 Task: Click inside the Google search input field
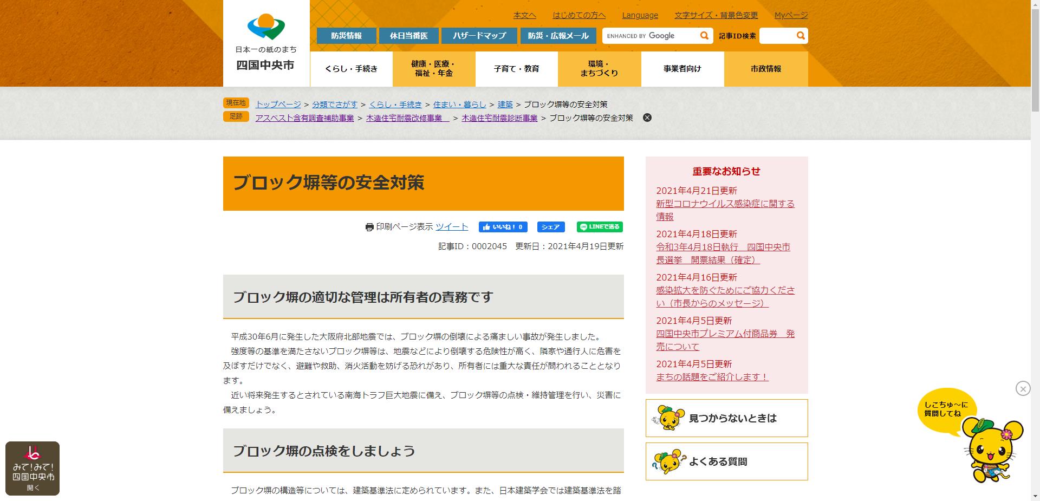click(650, 35)
